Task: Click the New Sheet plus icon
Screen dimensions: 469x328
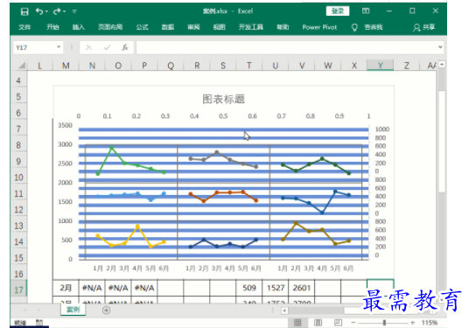Action: [106, 311]
